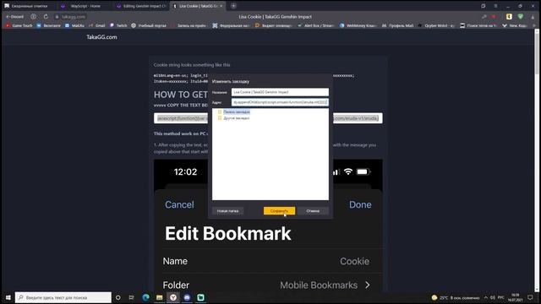Screen dimensions: 541x304
Task: Click the green shield extension icon
Action: tap(521, 17)
